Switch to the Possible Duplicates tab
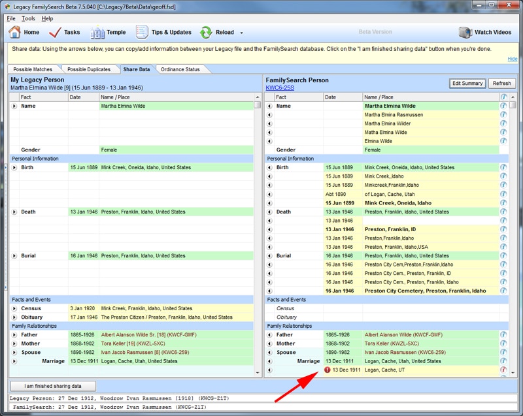 (89, 69)
